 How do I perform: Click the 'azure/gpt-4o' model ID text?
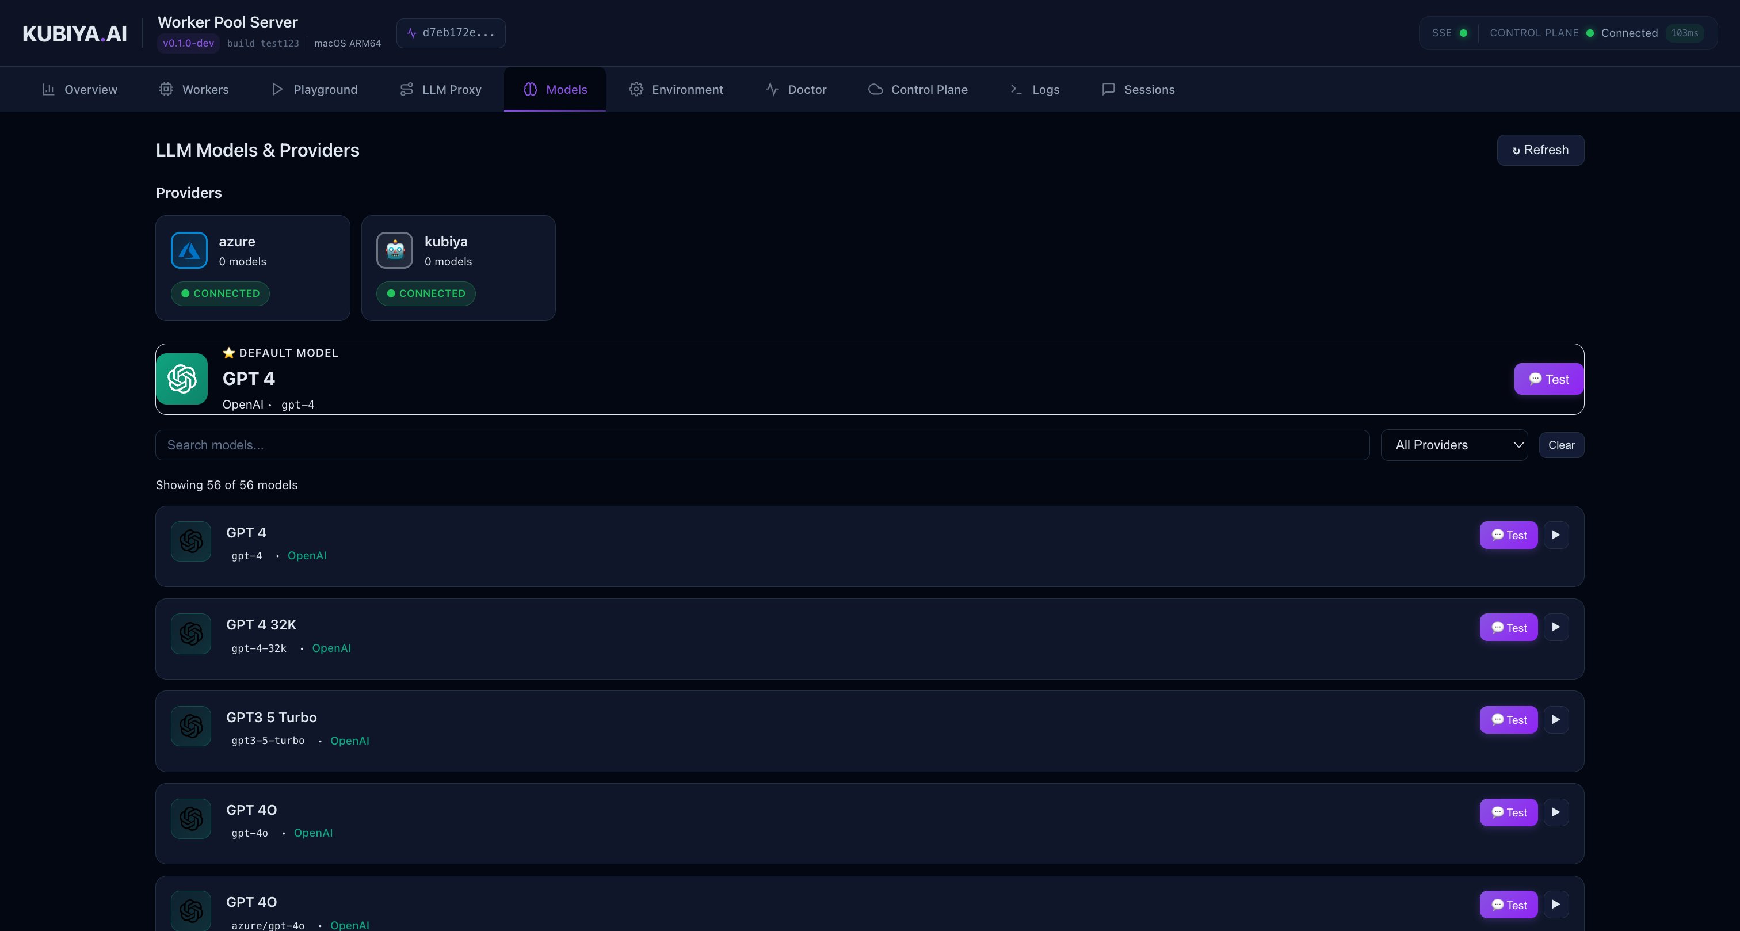tap(268, 926)
